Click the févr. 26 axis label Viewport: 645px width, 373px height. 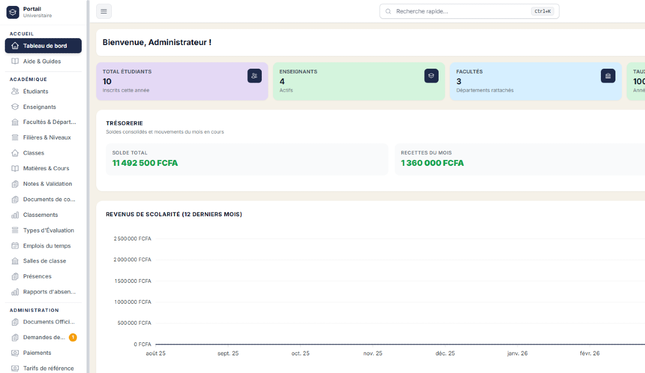[590, 353]
